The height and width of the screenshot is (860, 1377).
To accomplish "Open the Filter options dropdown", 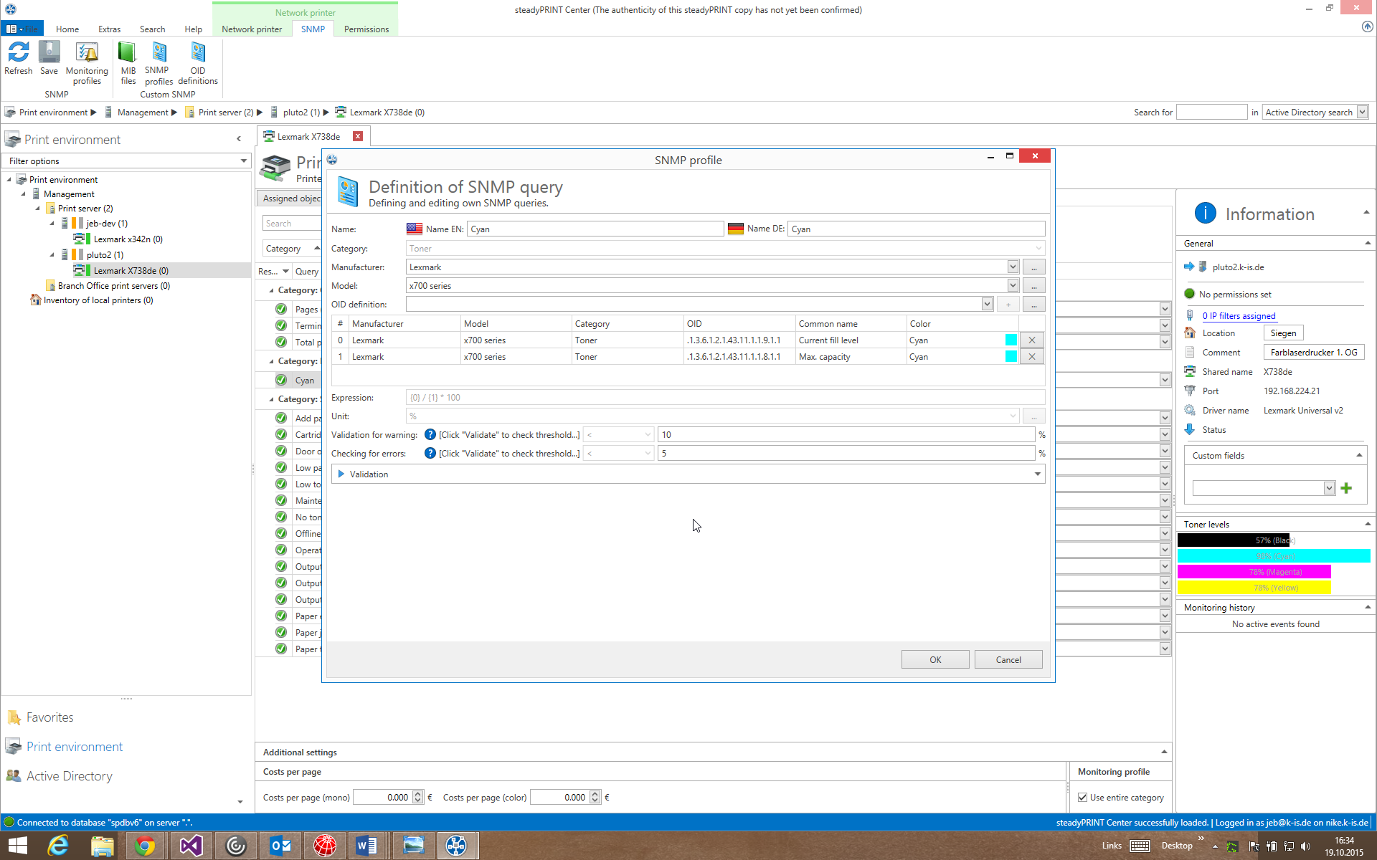I will click(243, 161).
